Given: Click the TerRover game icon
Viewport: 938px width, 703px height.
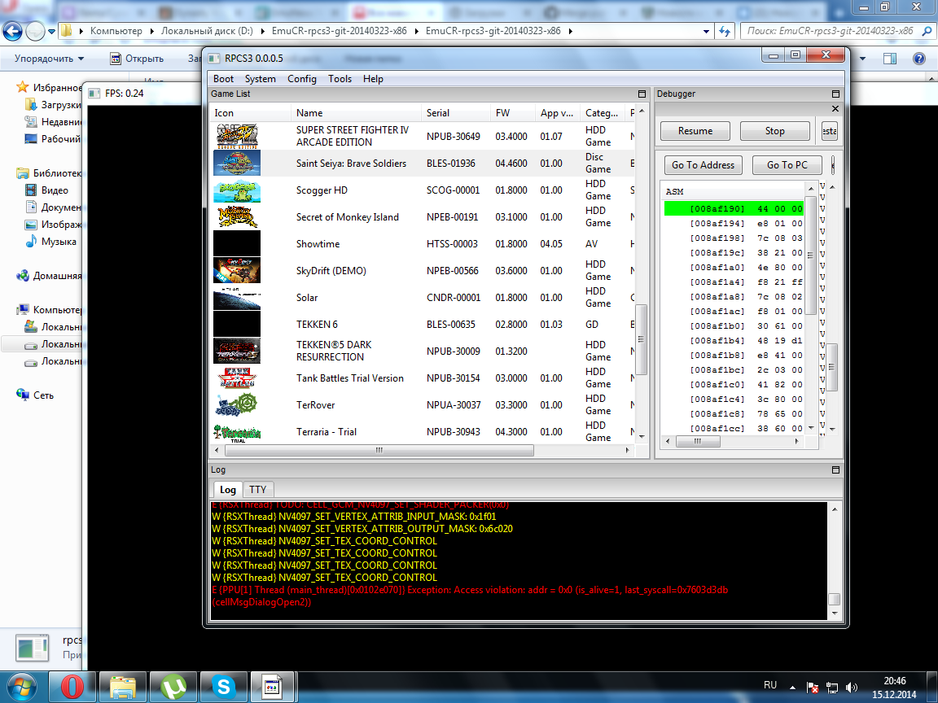Looking at the screenshot, I should tap(237, 404).
